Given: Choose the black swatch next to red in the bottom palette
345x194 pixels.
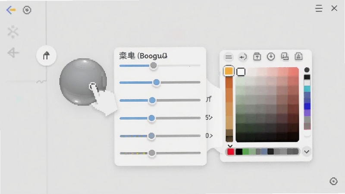Looking at the screenshot, I should click(239, 152).
